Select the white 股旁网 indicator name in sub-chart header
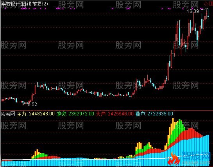This screenshot has width=213, height=167. tap(8, 114)
